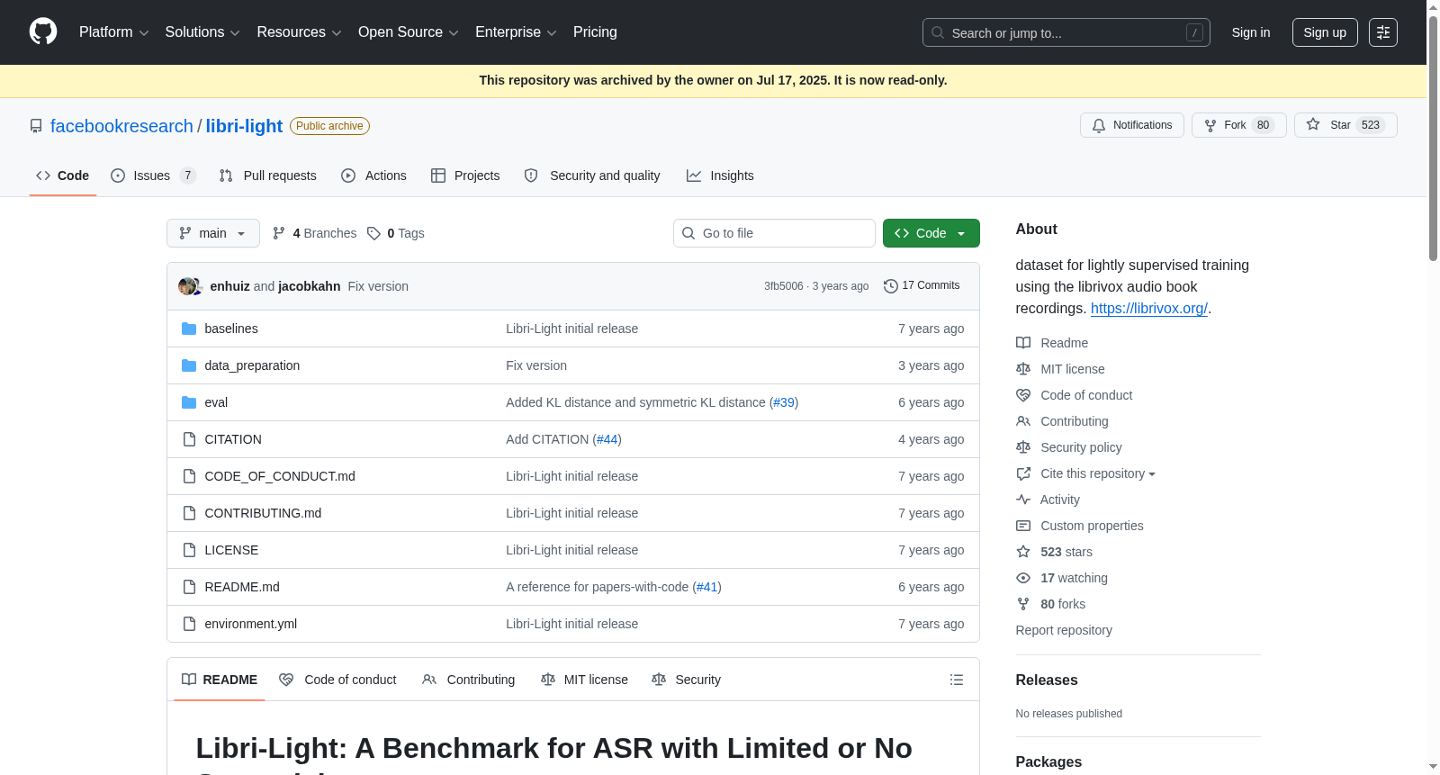This screenshot has height=775, width=1440.
Task: Open the Security policy link in About
Action: pos(1081,447)
